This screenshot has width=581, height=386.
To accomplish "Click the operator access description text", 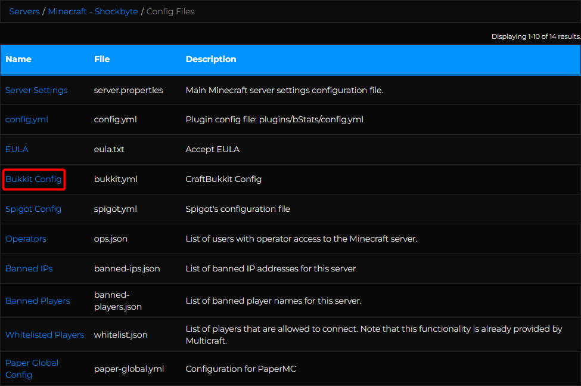I will [x=302, y=239].
